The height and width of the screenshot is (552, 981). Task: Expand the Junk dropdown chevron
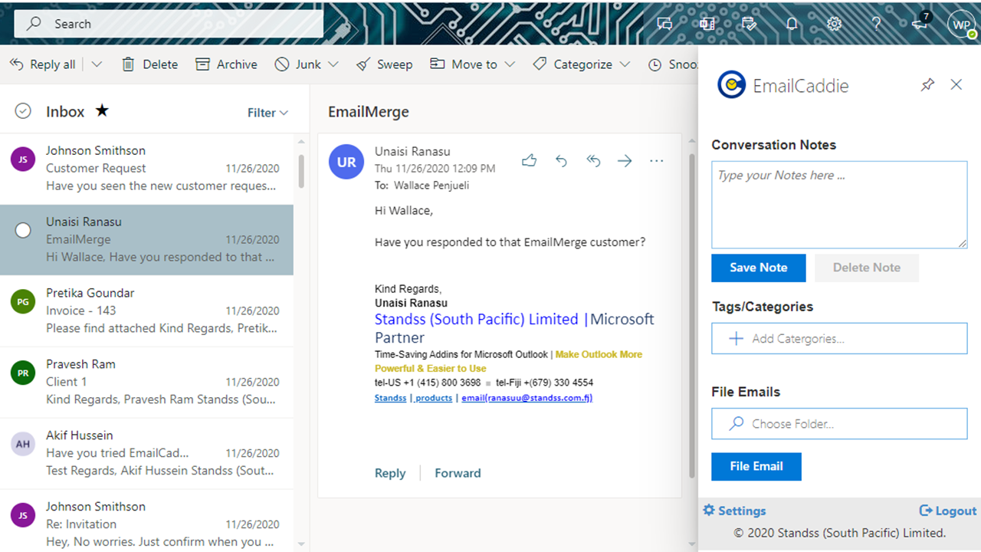(333, 64)
